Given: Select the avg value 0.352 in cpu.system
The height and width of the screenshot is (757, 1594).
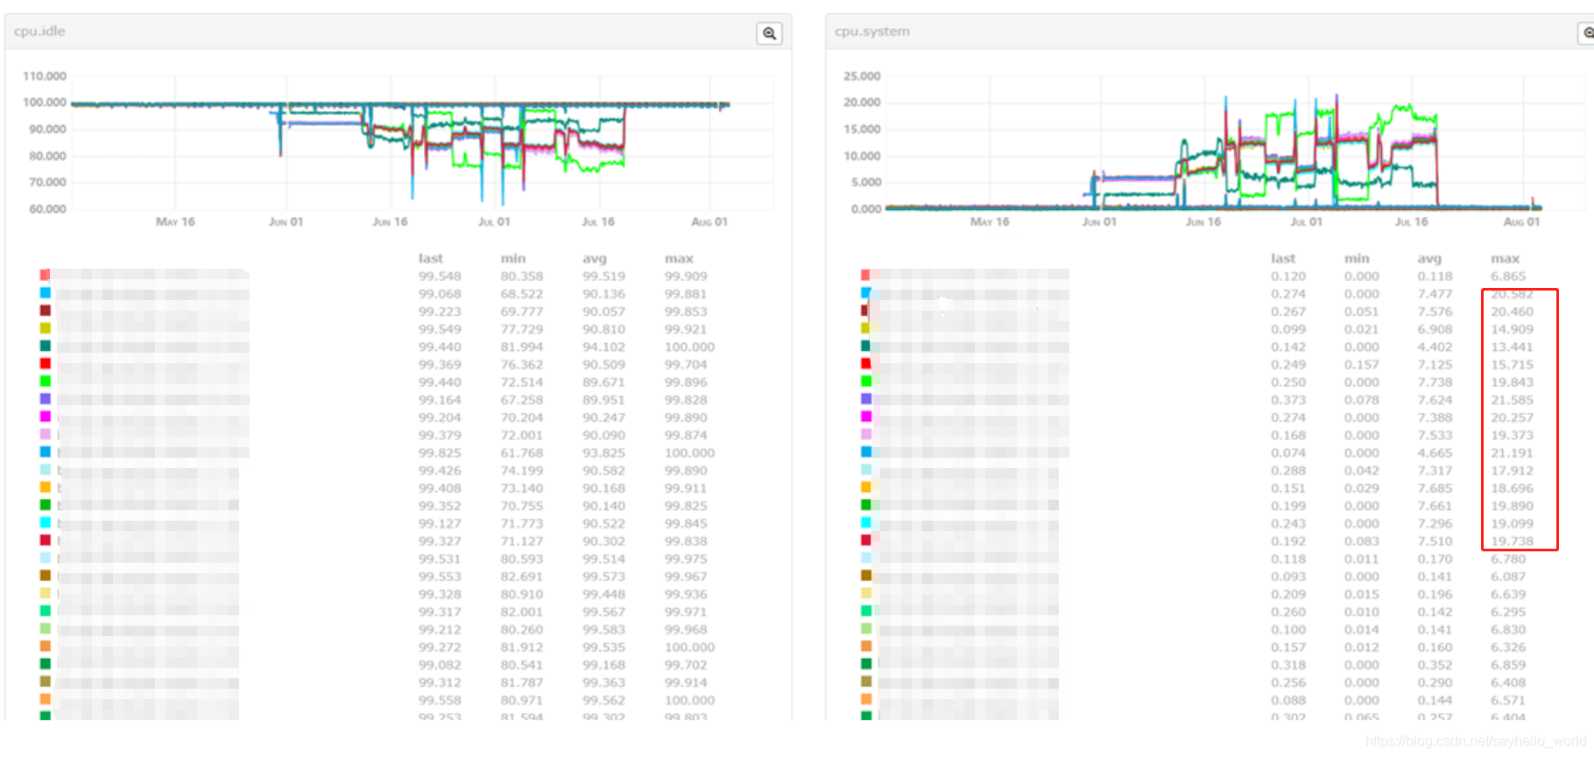Looking at the screenshot, I should tap(1435, 664).
